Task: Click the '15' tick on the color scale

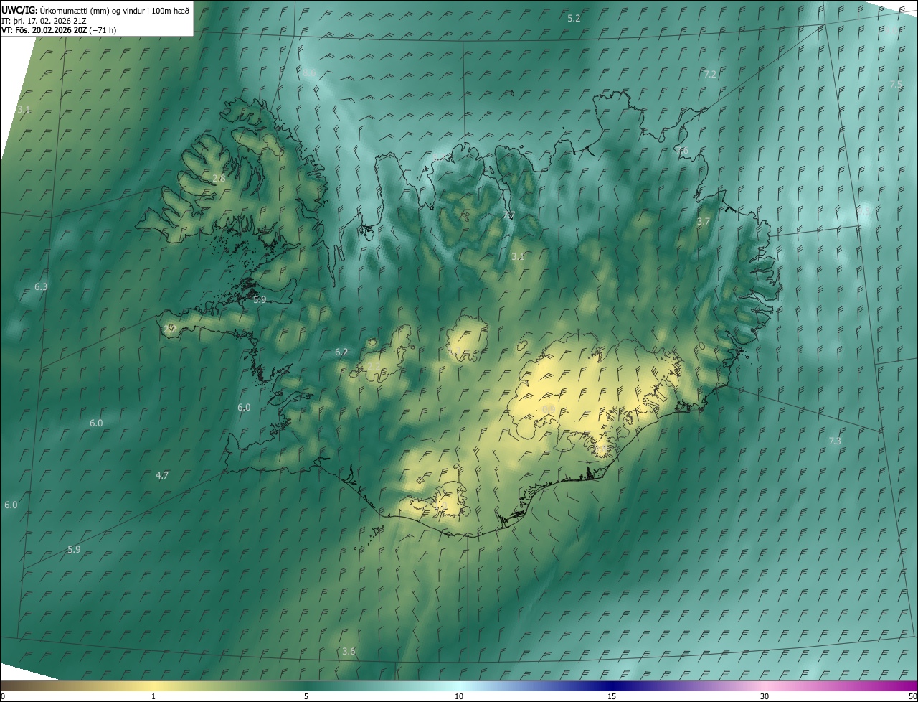Action: pos(612,696)
